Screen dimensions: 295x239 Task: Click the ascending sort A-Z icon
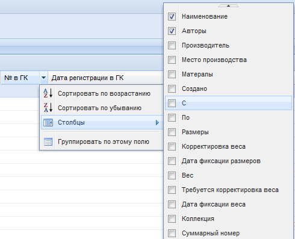(x=48, y=93)
